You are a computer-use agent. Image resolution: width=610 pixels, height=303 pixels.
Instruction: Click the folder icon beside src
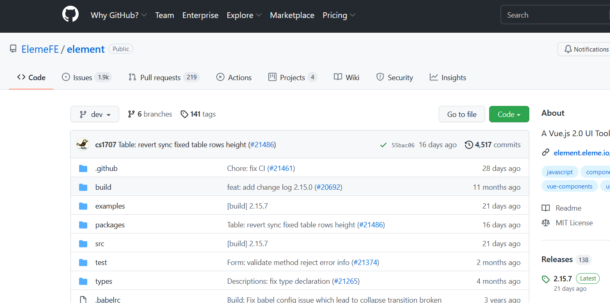83,243
